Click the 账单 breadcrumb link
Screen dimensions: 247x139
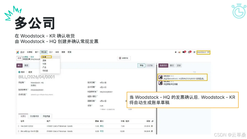(32, 57)
